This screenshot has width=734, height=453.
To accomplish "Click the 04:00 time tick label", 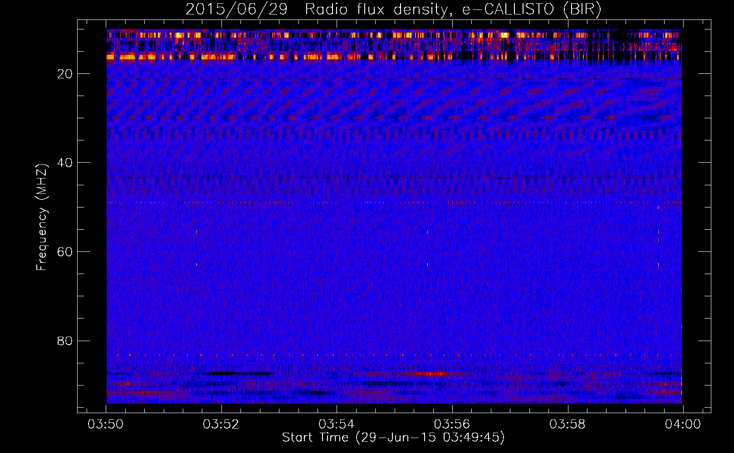I will click(683, 424).
